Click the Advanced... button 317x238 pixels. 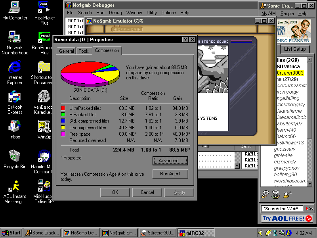[x=170, y=161]
